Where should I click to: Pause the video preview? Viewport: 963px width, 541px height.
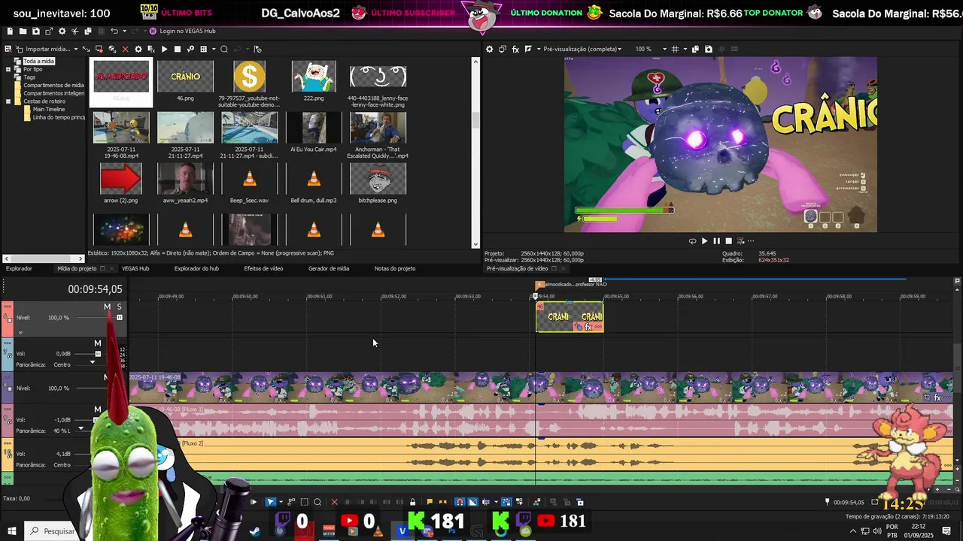pos(716,241)
